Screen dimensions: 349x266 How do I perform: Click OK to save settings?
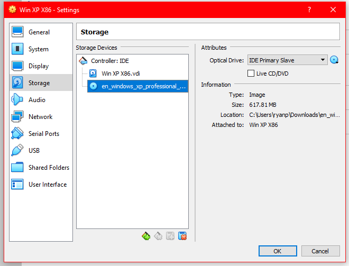point(278,251)
